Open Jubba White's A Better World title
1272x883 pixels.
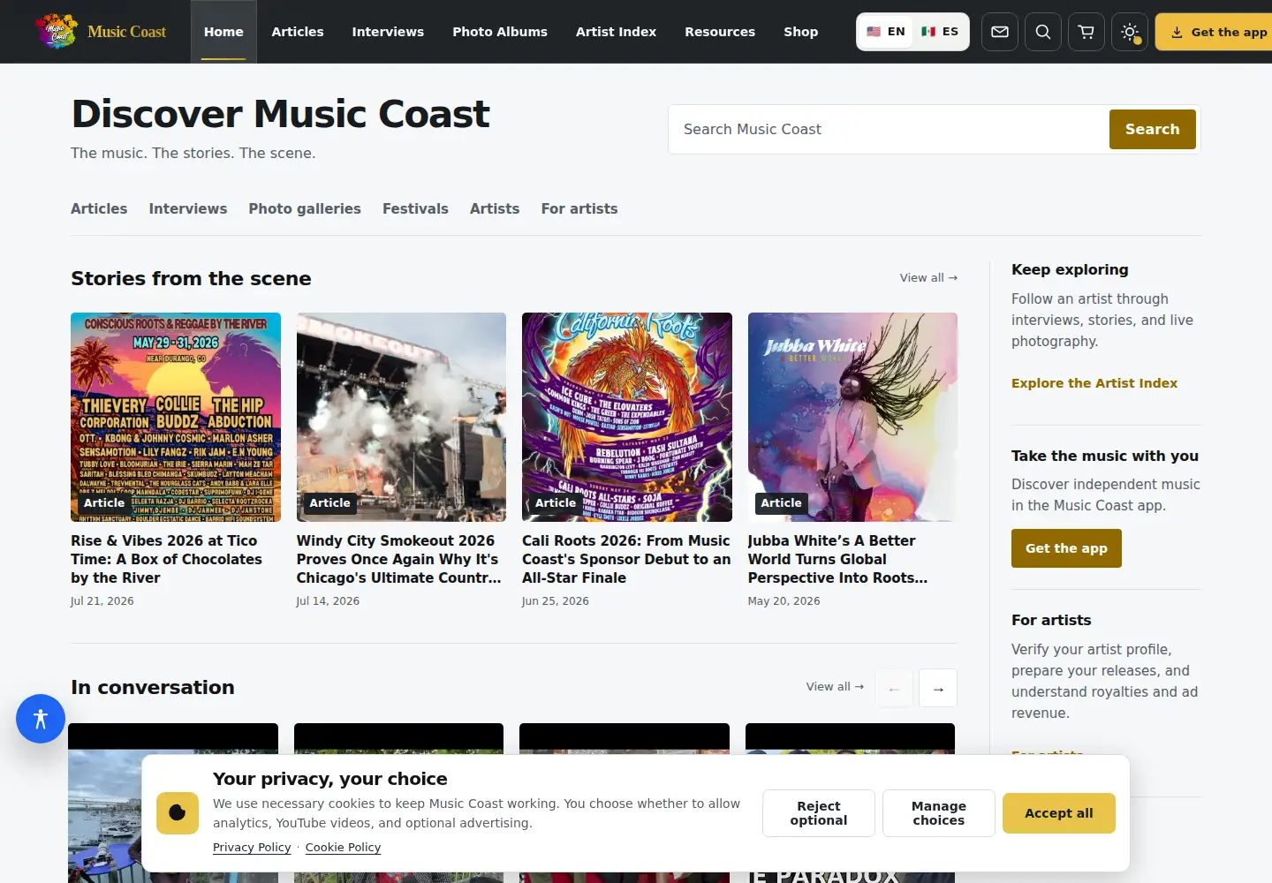point(837,559)
